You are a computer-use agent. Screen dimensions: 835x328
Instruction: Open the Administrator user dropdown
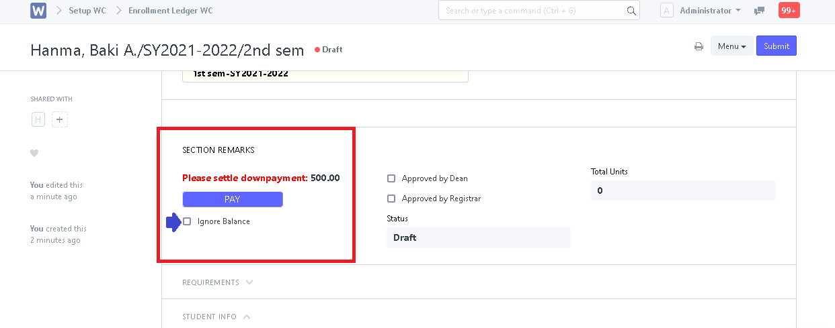[710, 11]
